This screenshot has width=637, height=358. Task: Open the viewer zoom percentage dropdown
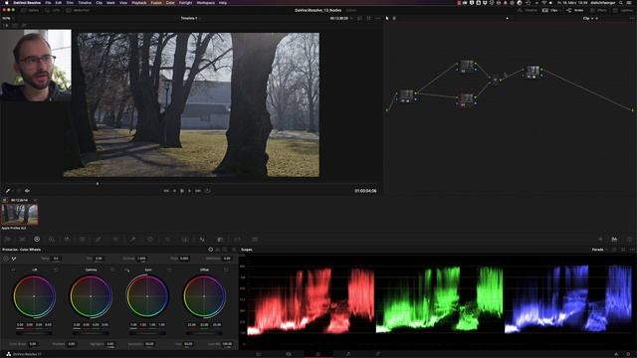[x=8, y=18]
